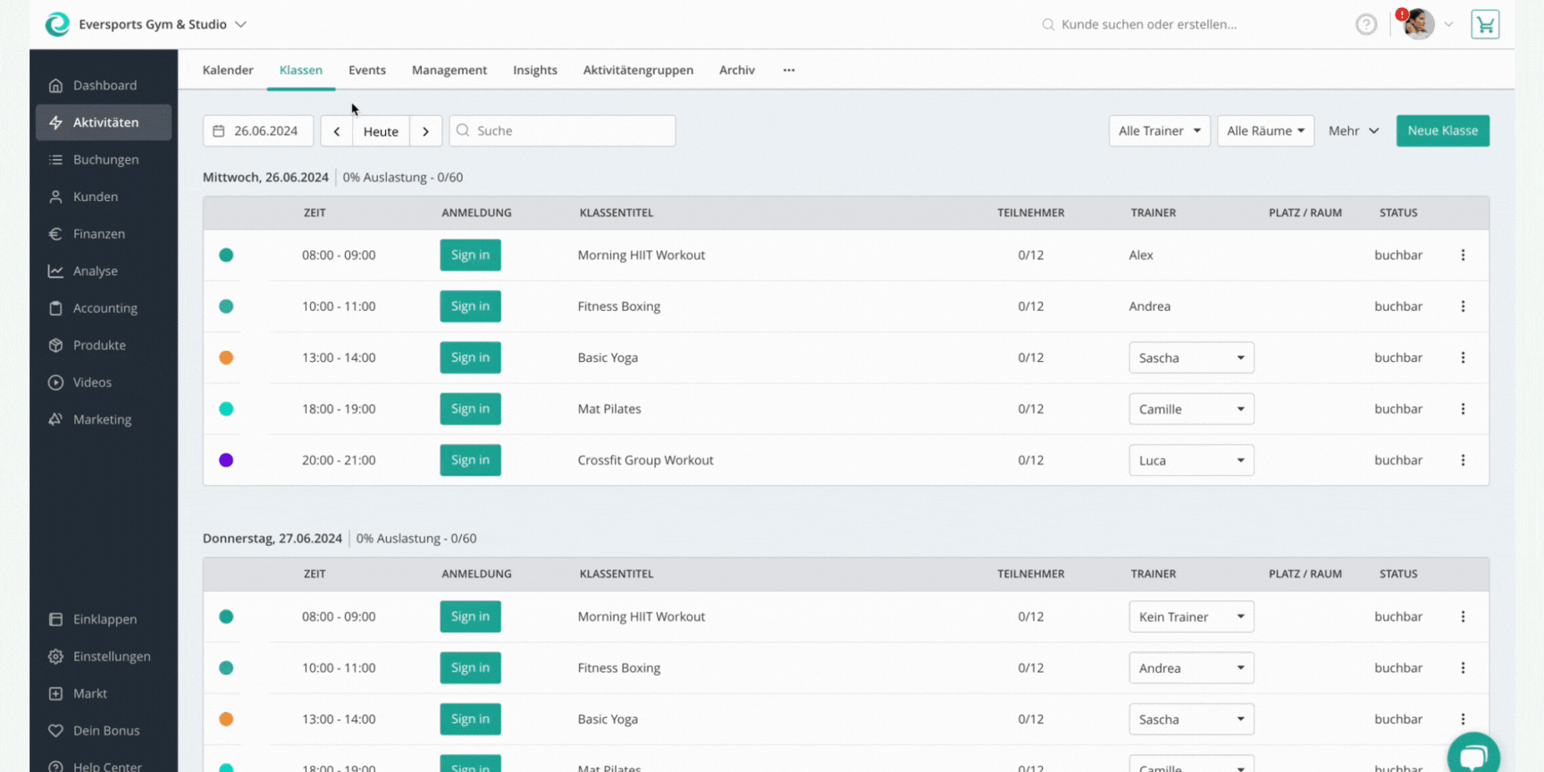
Task: Open Camille trainer dropdown for Wednesday Mat Pilates
Action: pyautogui.click(x=1191, y=409)
